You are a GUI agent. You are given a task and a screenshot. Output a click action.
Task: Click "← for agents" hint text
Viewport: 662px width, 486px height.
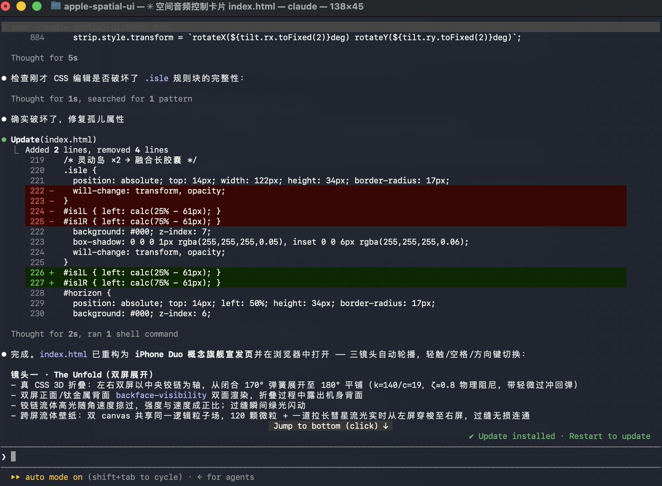tap(226, 477)
